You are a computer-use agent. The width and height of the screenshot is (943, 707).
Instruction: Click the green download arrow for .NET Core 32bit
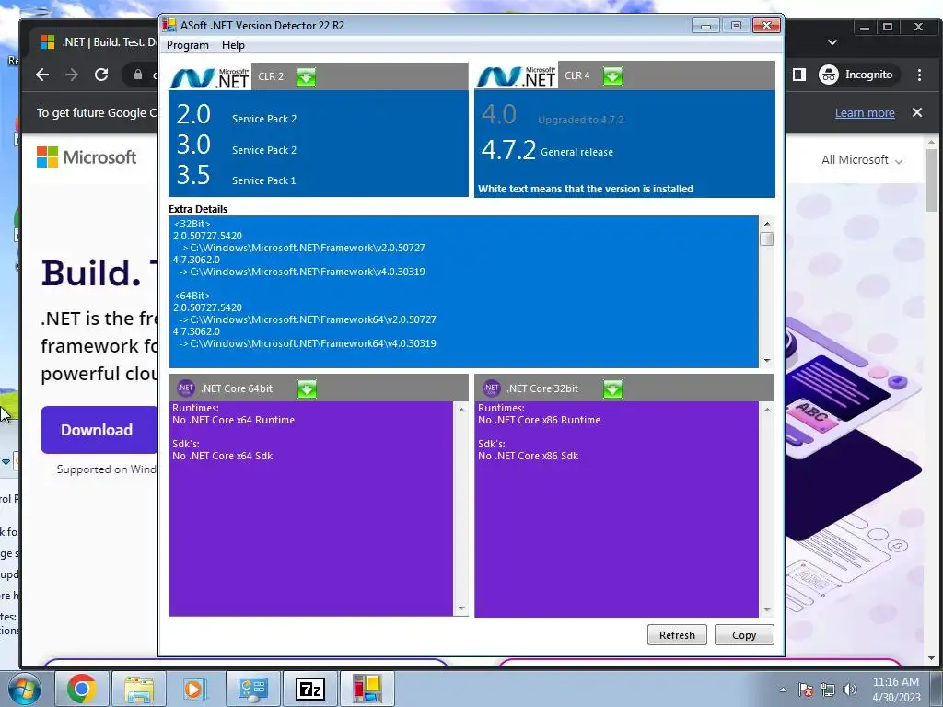tap(612, 389)
